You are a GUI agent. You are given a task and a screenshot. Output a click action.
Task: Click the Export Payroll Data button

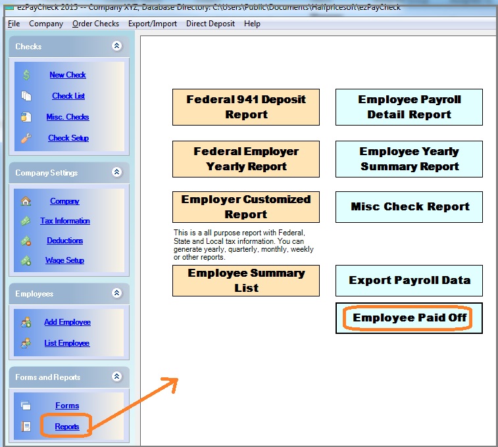[x=409, y=281]
